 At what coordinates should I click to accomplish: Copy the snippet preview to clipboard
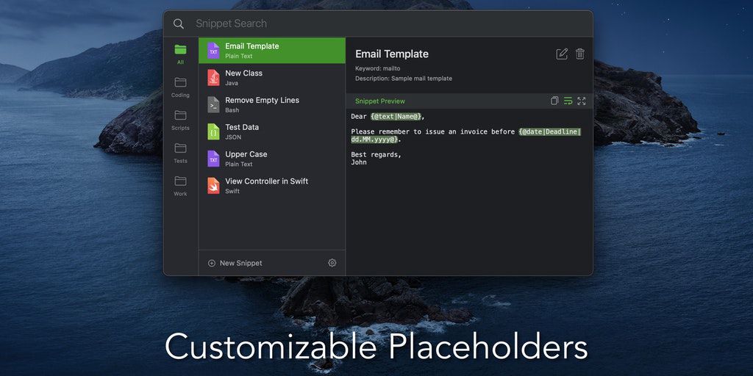click(554, 101)
